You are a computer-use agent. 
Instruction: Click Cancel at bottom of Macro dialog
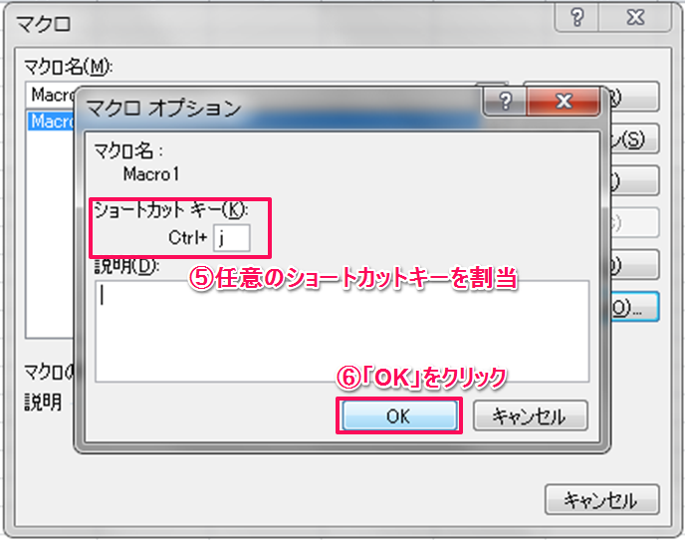(602, 499)
